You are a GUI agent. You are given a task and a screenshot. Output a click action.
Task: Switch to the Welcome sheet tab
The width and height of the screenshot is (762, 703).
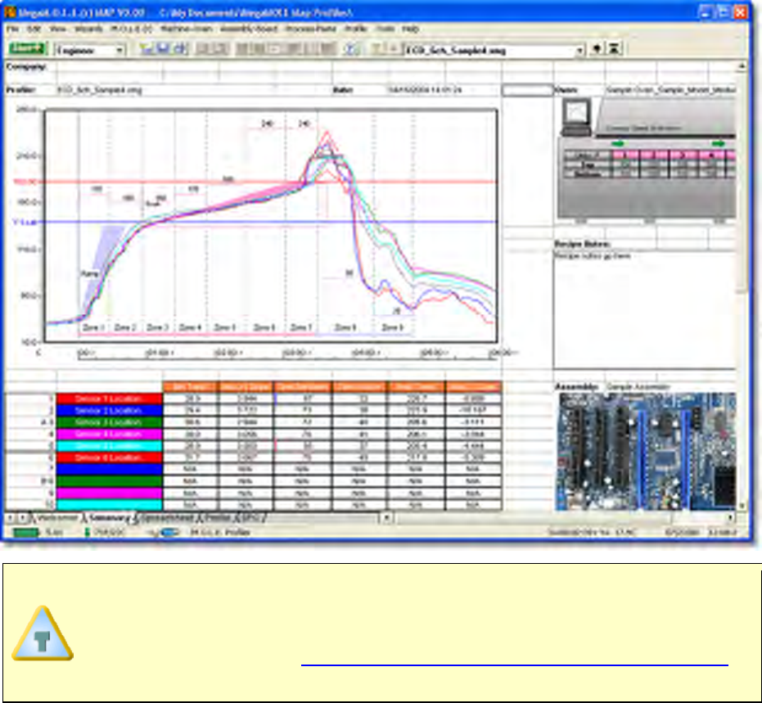point(56,517)
